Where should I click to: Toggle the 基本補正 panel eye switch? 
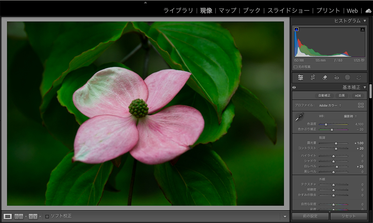[x=294, y=88]
